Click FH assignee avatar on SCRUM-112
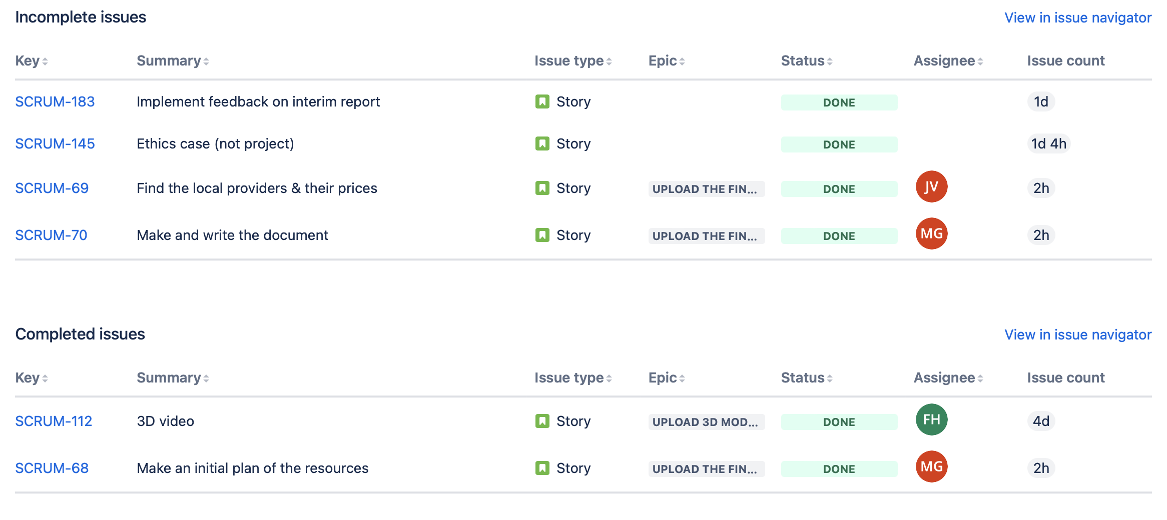This screenshot has height=520, width=1167. (931, 420)
